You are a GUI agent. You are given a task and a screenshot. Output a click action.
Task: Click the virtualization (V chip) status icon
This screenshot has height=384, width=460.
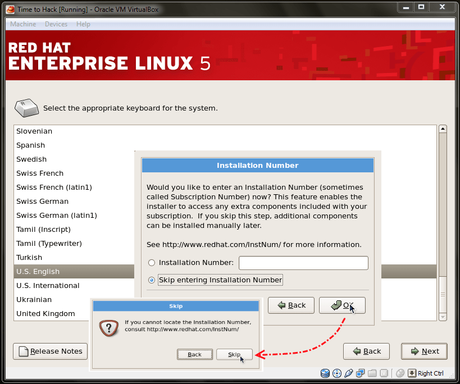click(x=384, y=373)
